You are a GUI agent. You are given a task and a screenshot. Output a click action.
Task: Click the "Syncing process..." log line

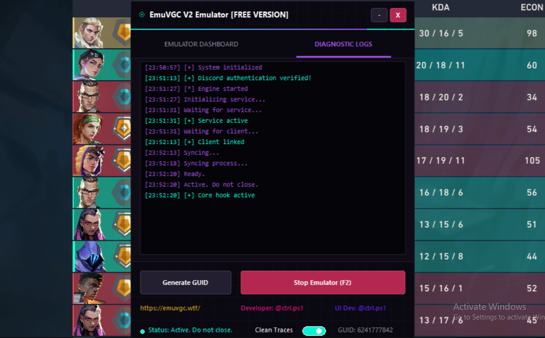(x=196, y=163)
